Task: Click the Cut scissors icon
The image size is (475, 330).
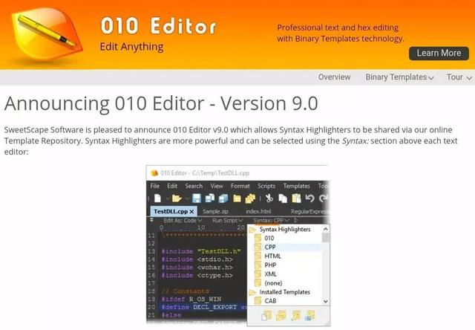Action: click(x=269, y=198)
